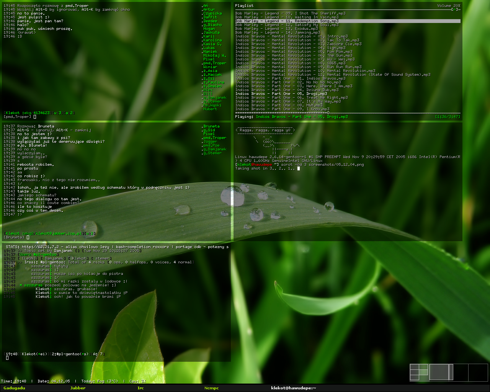Select Mental Revolution 01. Intro.mp3
490x392 pixels.
(291, 36)
